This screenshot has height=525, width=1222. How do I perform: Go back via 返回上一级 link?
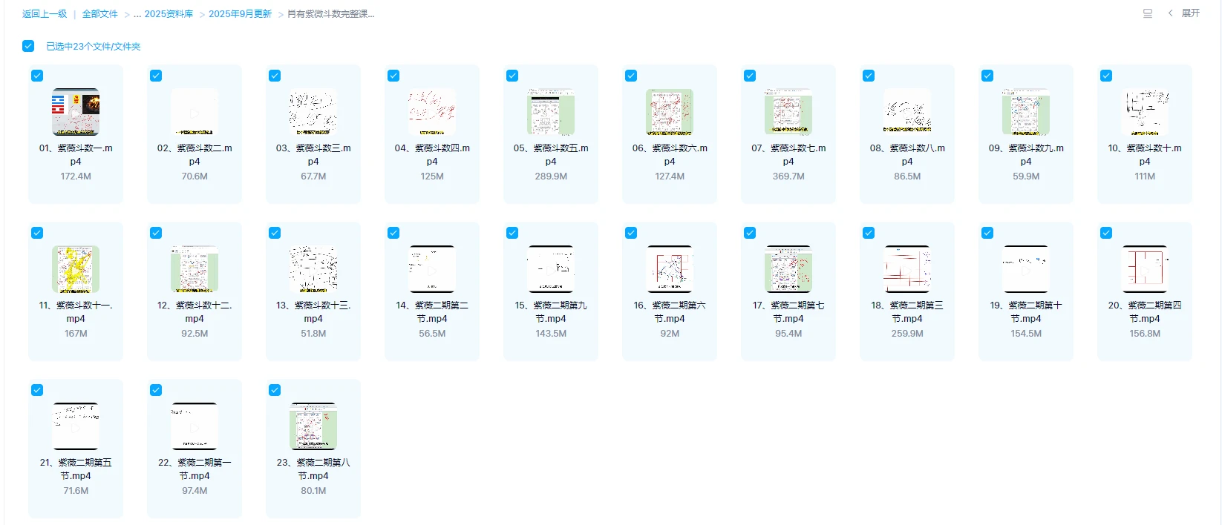pos(45,14)
